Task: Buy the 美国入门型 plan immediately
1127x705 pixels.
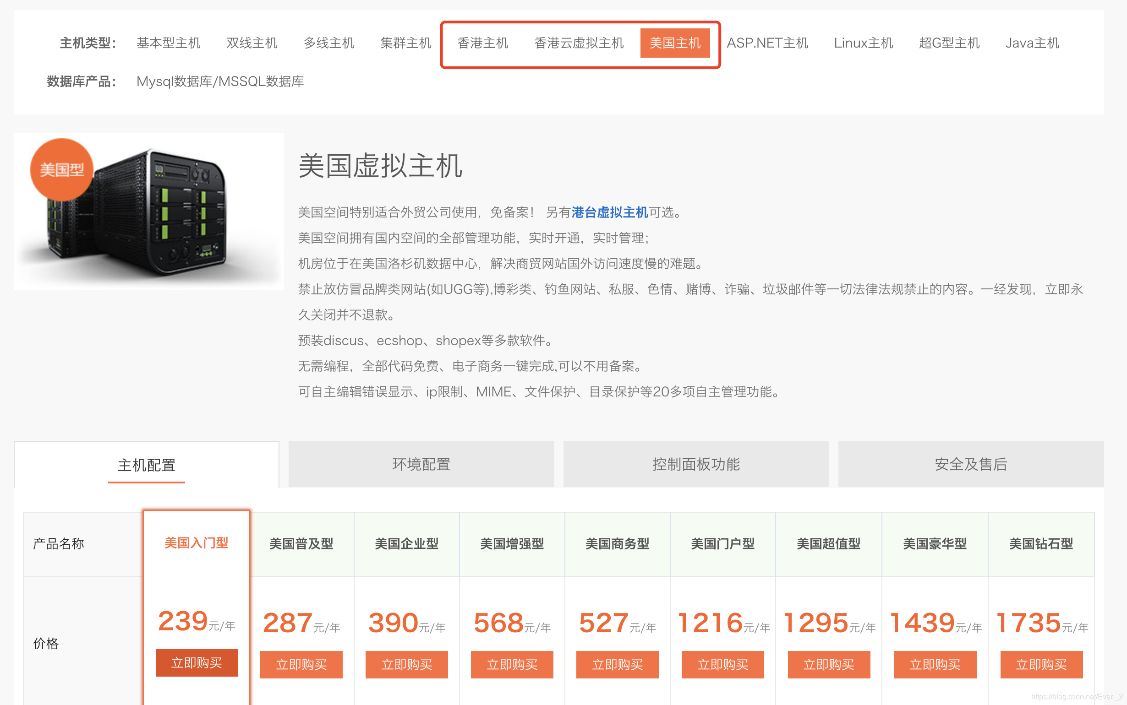Action: point(197,662)
